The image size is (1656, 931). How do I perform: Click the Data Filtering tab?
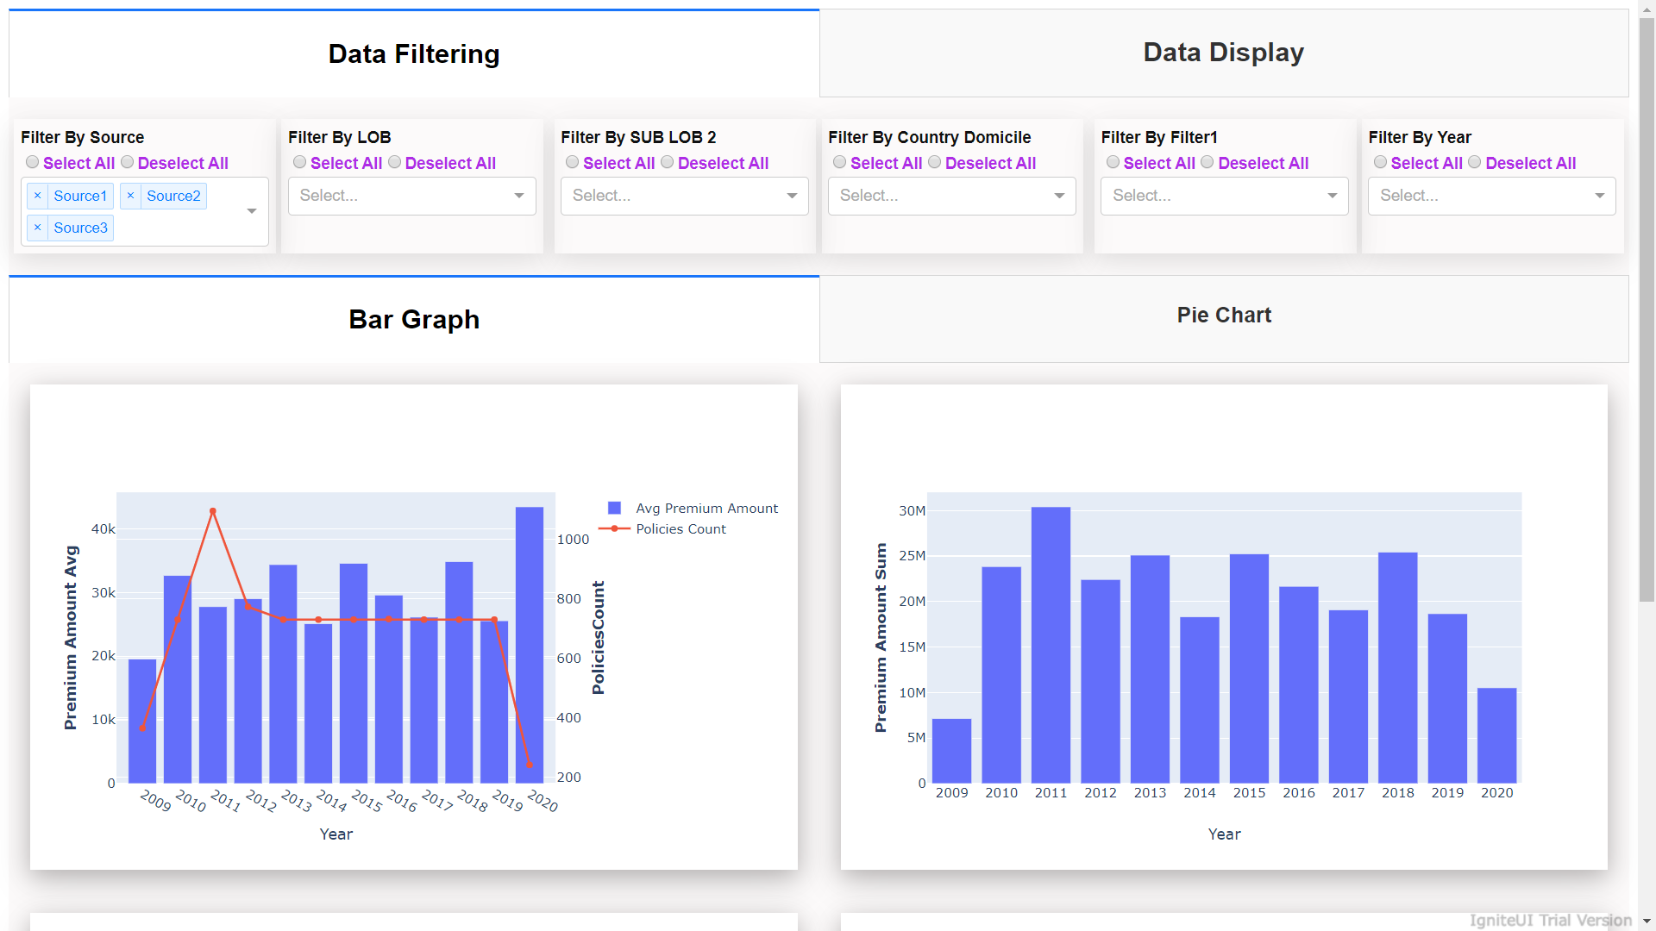pos(414,54)
